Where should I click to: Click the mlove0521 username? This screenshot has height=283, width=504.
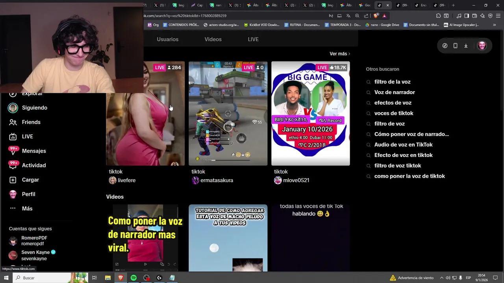click(x=296, y=180)
